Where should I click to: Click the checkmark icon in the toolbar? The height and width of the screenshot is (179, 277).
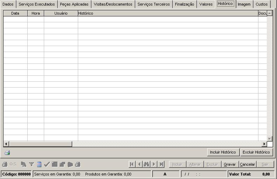[x=47, y=164]
